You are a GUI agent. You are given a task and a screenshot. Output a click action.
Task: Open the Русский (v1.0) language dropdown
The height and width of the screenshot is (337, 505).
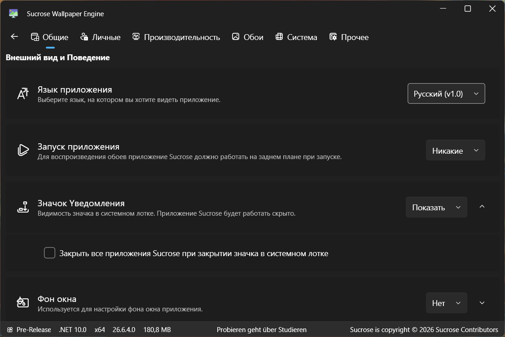[446, 93]
